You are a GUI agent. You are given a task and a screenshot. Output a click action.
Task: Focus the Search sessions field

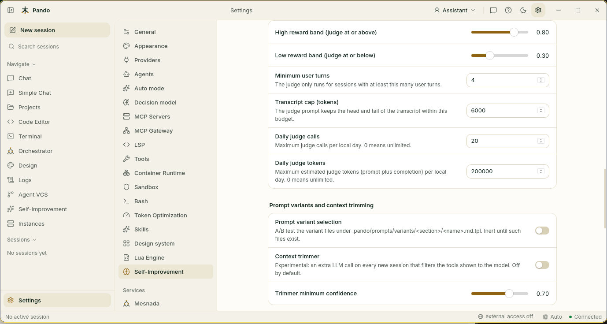point(57,46)
